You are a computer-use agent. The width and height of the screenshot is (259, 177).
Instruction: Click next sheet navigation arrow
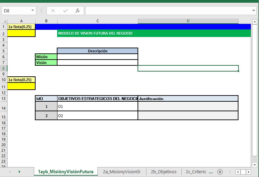pyautogui.click(x=19, y=172)
